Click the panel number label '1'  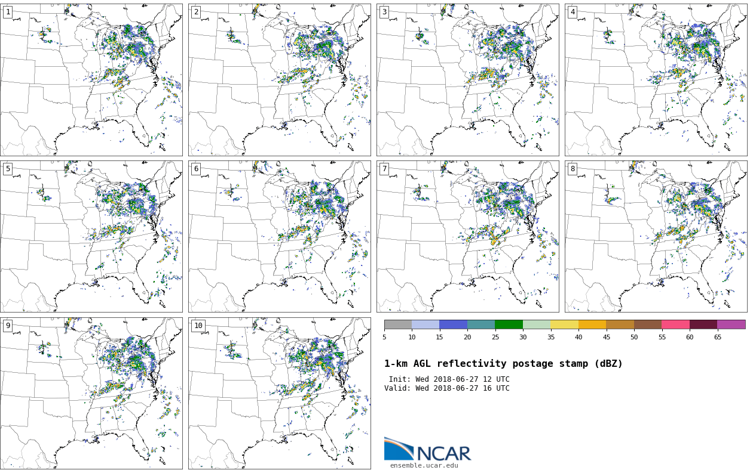(8, 12)
